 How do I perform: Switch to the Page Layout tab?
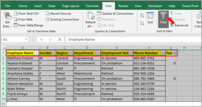71,6
